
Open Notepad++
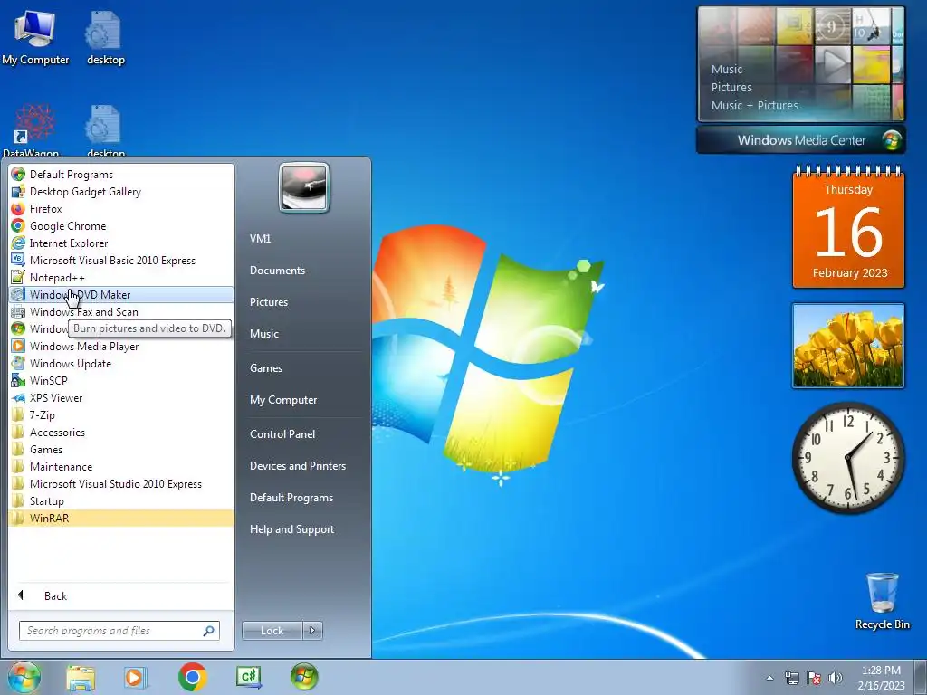121,277
